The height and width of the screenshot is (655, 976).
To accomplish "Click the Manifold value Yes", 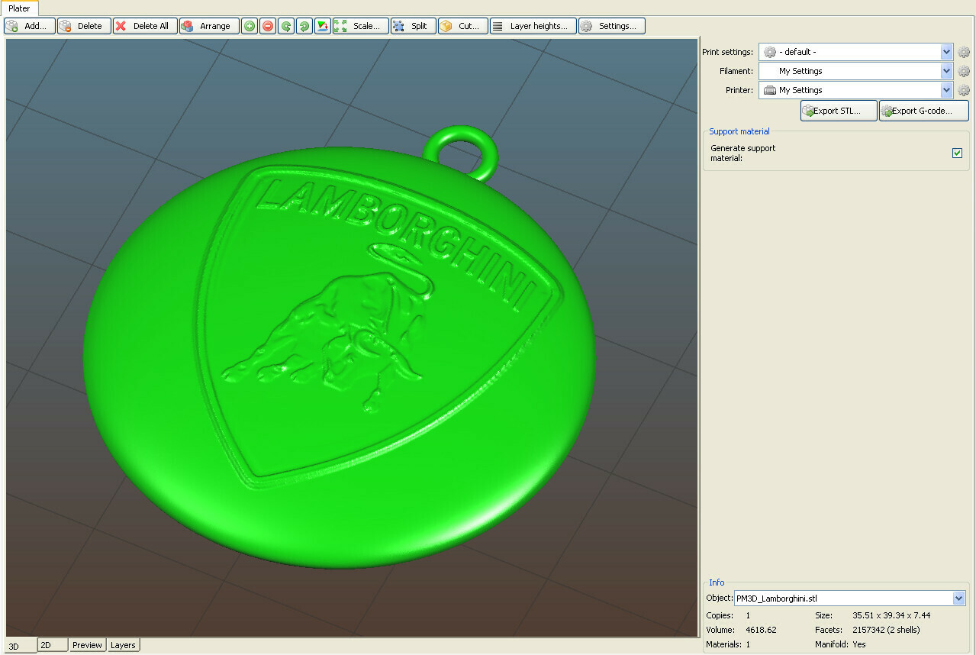I will pos(859,644).
